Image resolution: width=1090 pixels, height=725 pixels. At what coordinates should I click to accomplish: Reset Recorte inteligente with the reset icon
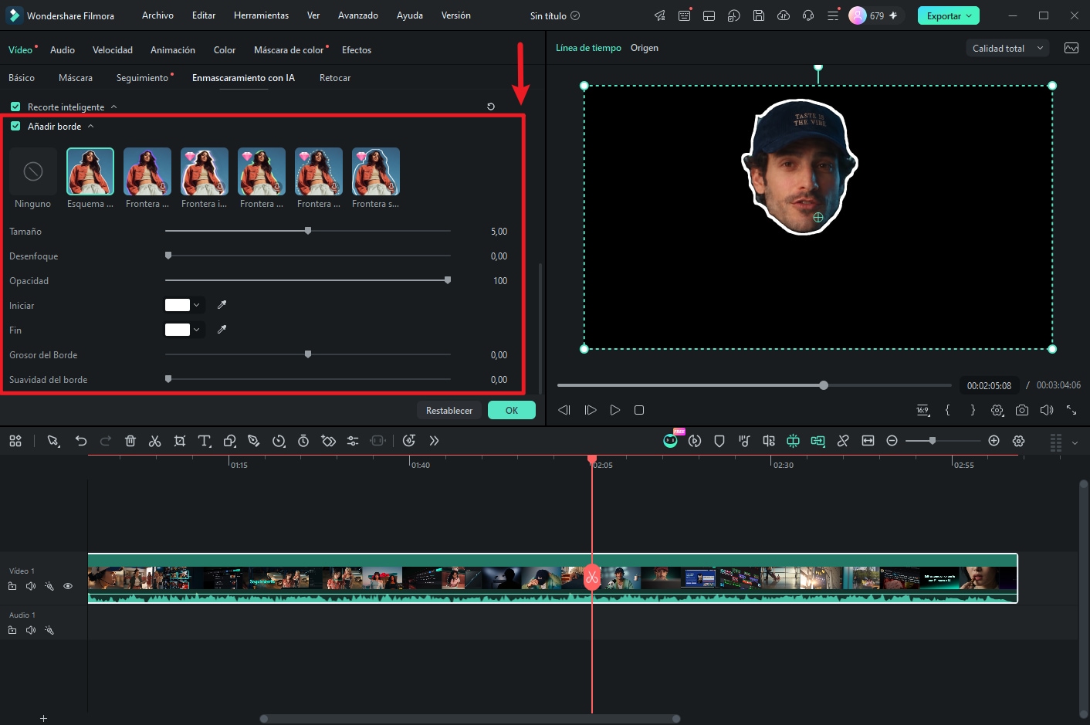(491, 107)
